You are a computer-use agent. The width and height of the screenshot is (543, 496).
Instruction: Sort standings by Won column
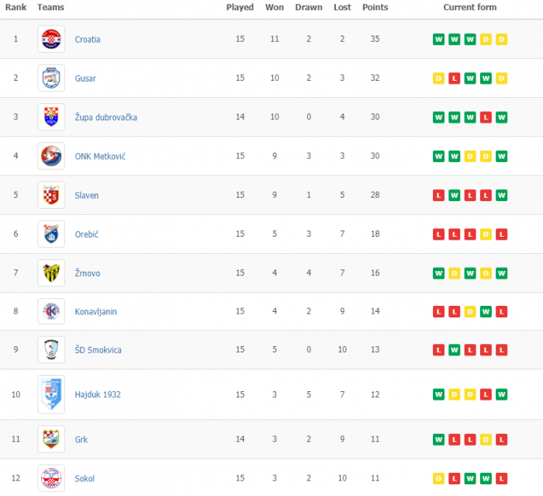coord(275,7)
